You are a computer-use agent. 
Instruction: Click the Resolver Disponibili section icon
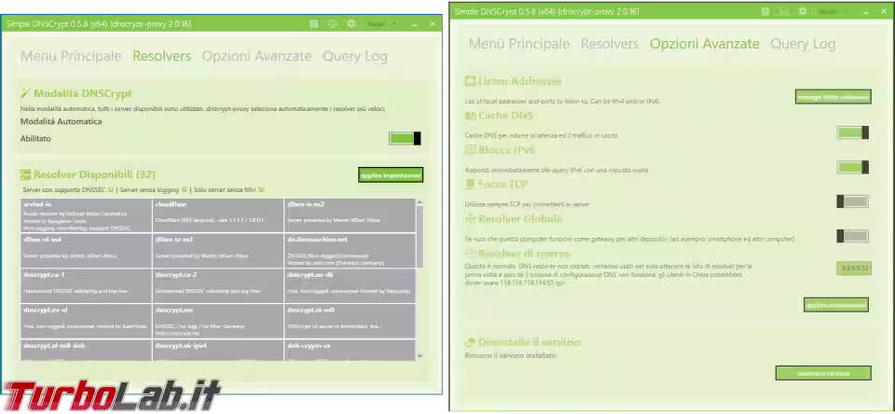click(x=25, y=174)
